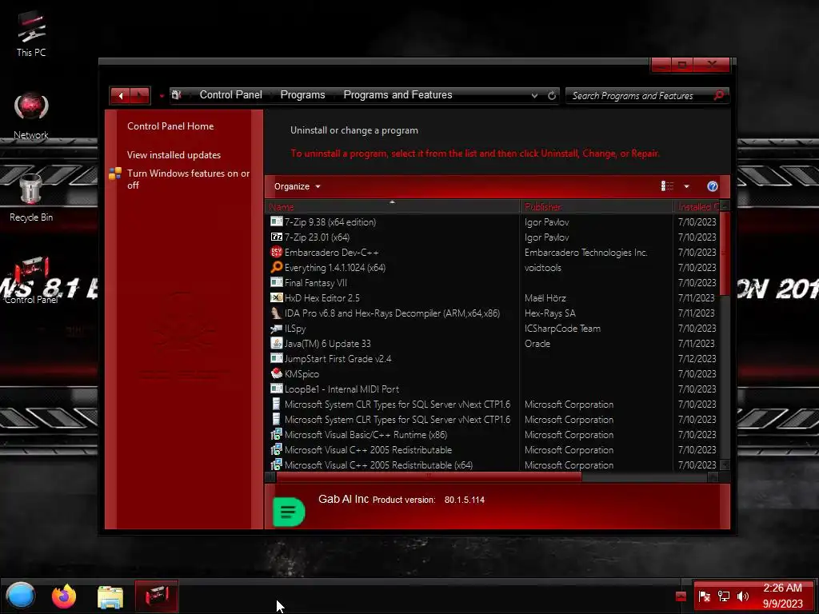Expand the address bar history dropdown

pos(534,96)
